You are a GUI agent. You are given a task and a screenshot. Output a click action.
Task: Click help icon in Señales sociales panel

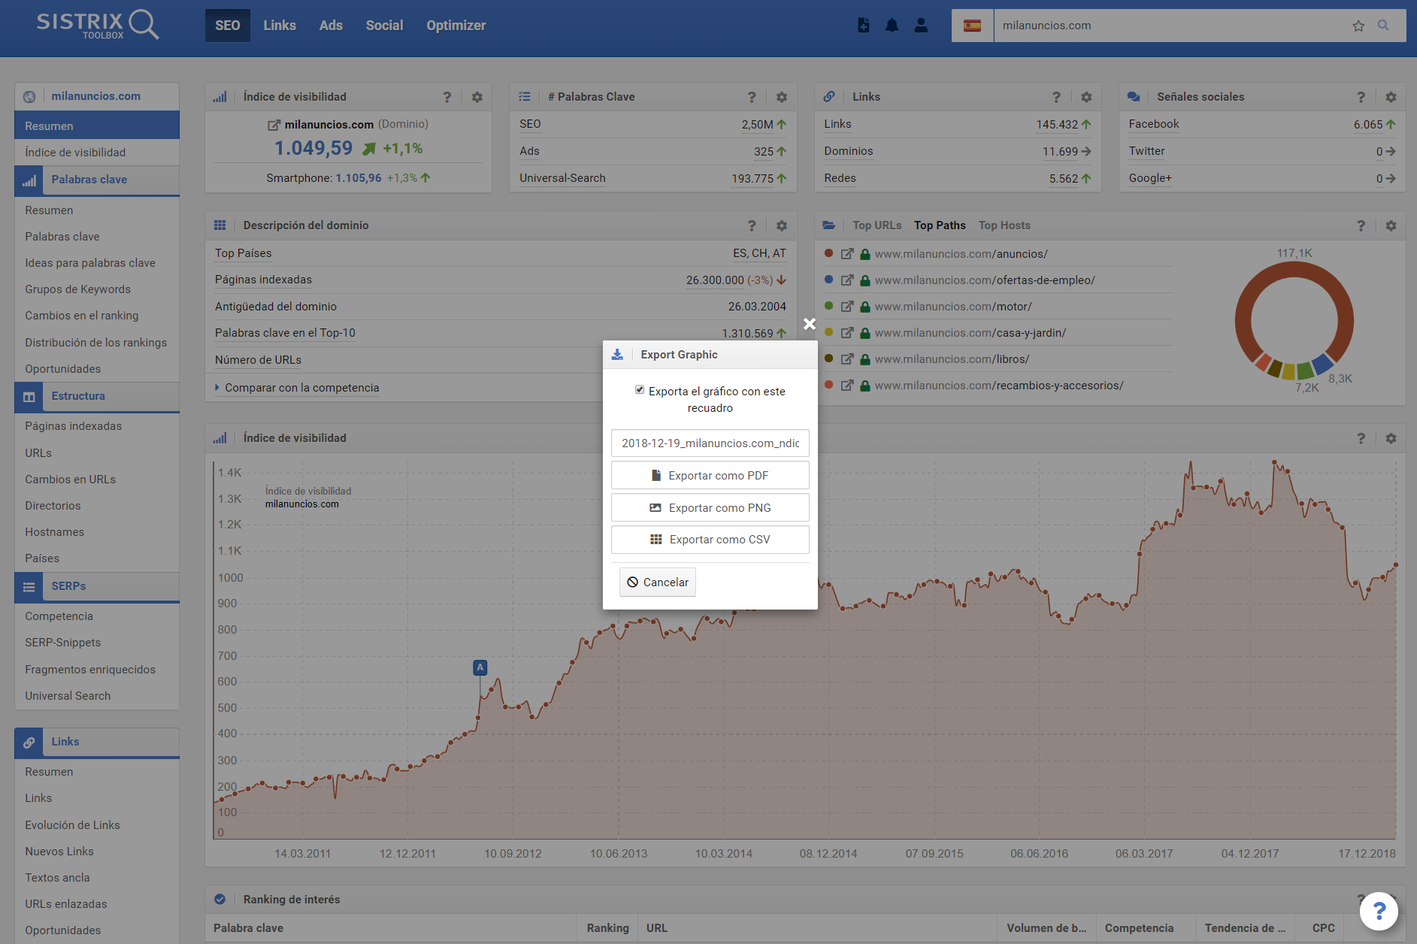click(x=1361, y=97)
